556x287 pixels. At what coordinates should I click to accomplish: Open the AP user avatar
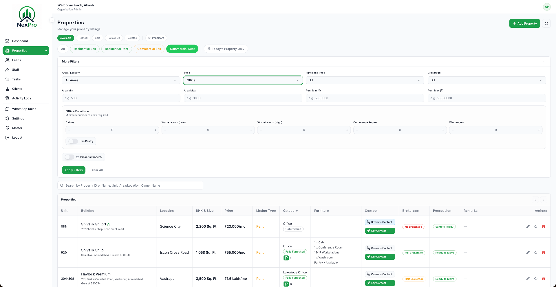547,7
